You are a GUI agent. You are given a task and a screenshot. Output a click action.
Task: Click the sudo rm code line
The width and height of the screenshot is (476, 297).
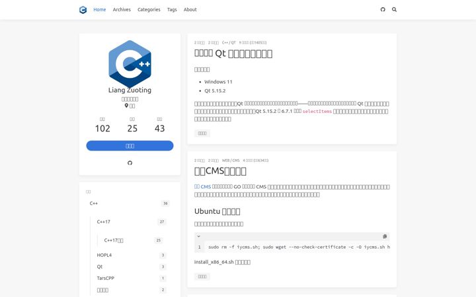(x=299, y=247)
